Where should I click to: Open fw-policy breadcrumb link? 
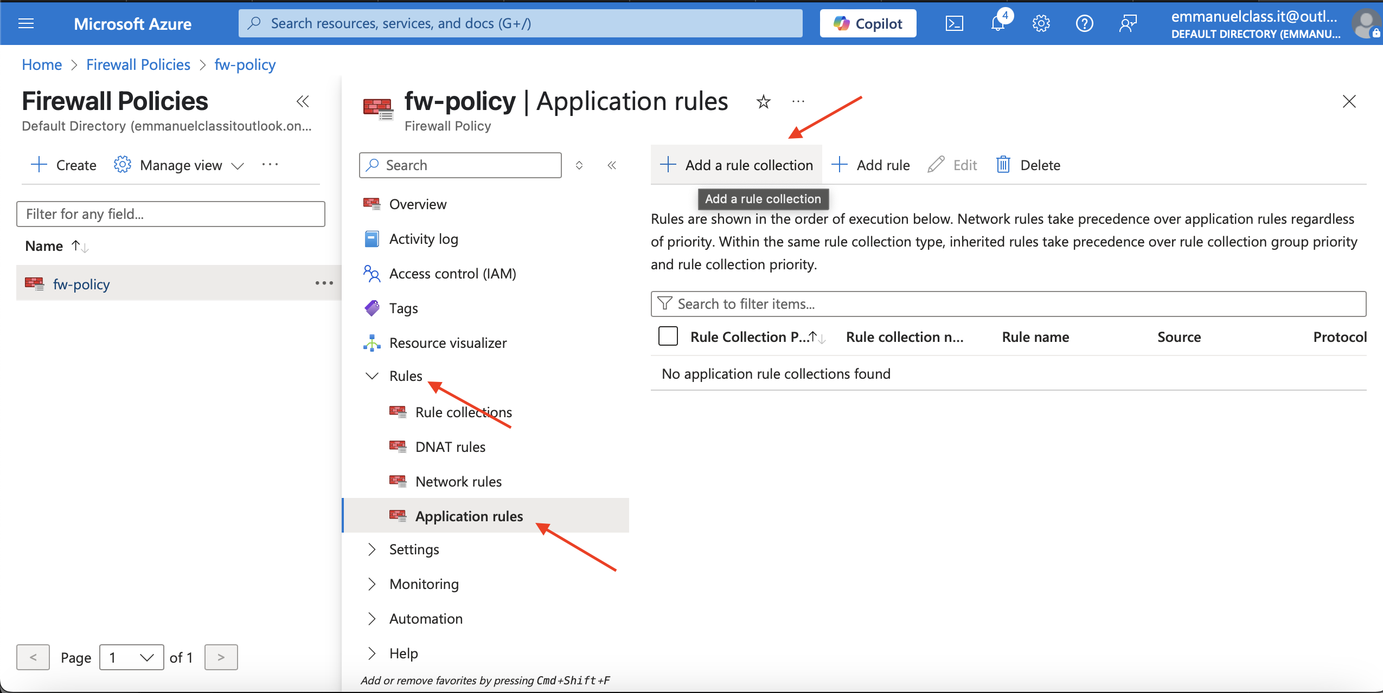[x=245, y=64]
